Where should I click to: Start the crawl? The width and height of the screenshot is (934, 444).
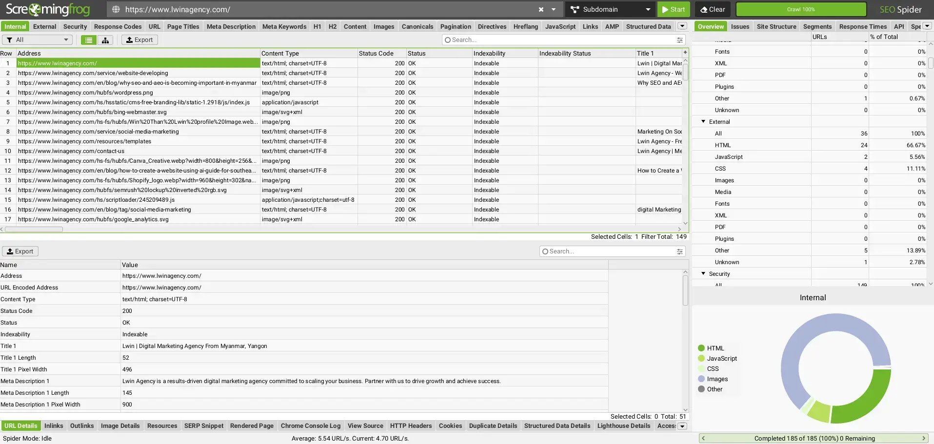(x=674, y=9)
